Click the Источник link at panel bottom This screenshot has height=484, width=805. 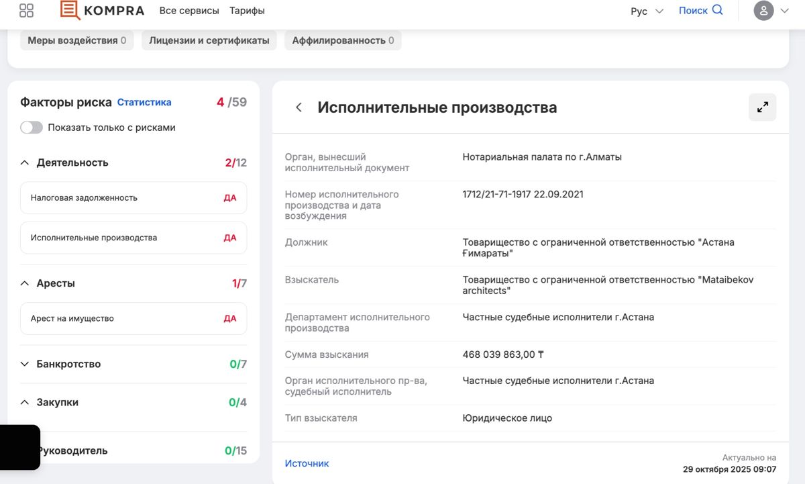coord(307,463)
